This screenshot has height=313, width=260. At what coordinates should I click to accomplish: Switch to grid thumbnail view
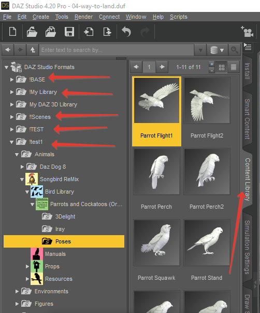[222, 67]
